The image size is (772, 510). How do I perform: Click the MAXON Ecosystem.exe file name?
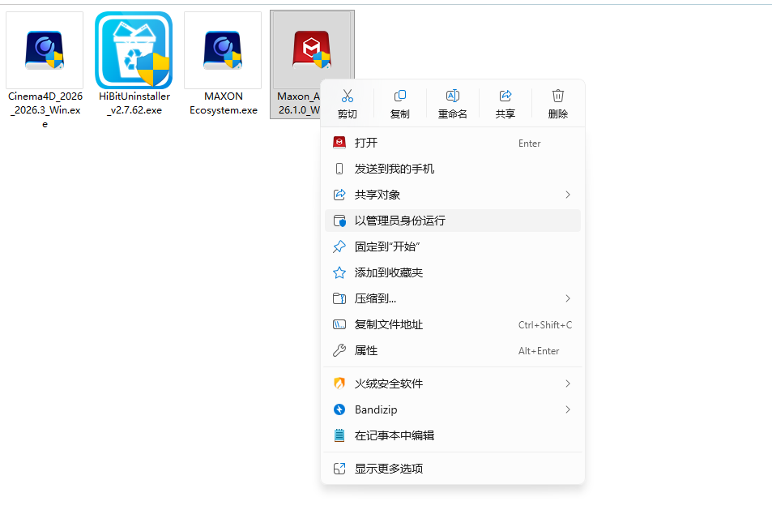click(x=223, y=103)
